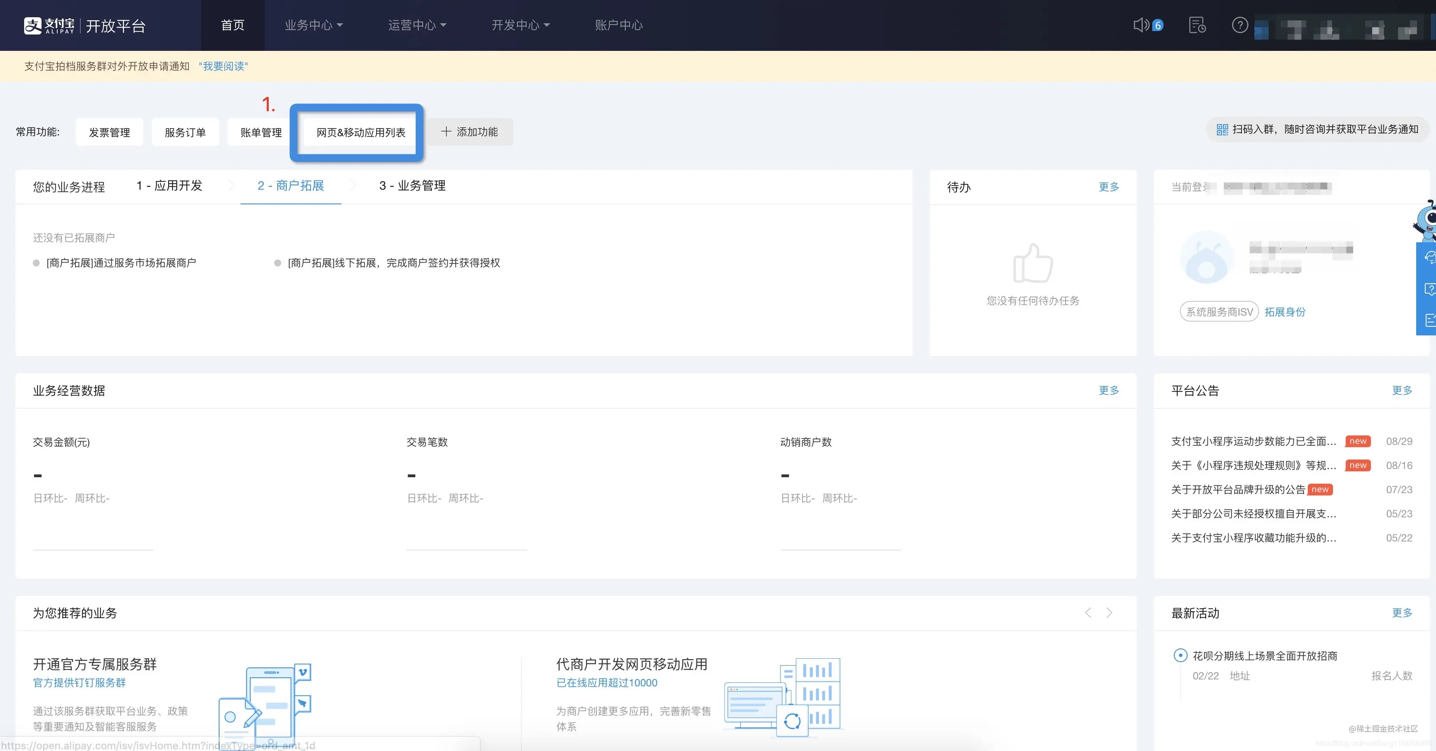Select the activity radio marker for 花呗分期
Image resolution: width=1436 pixels, height=751 pixels.
coord(1180,655)
